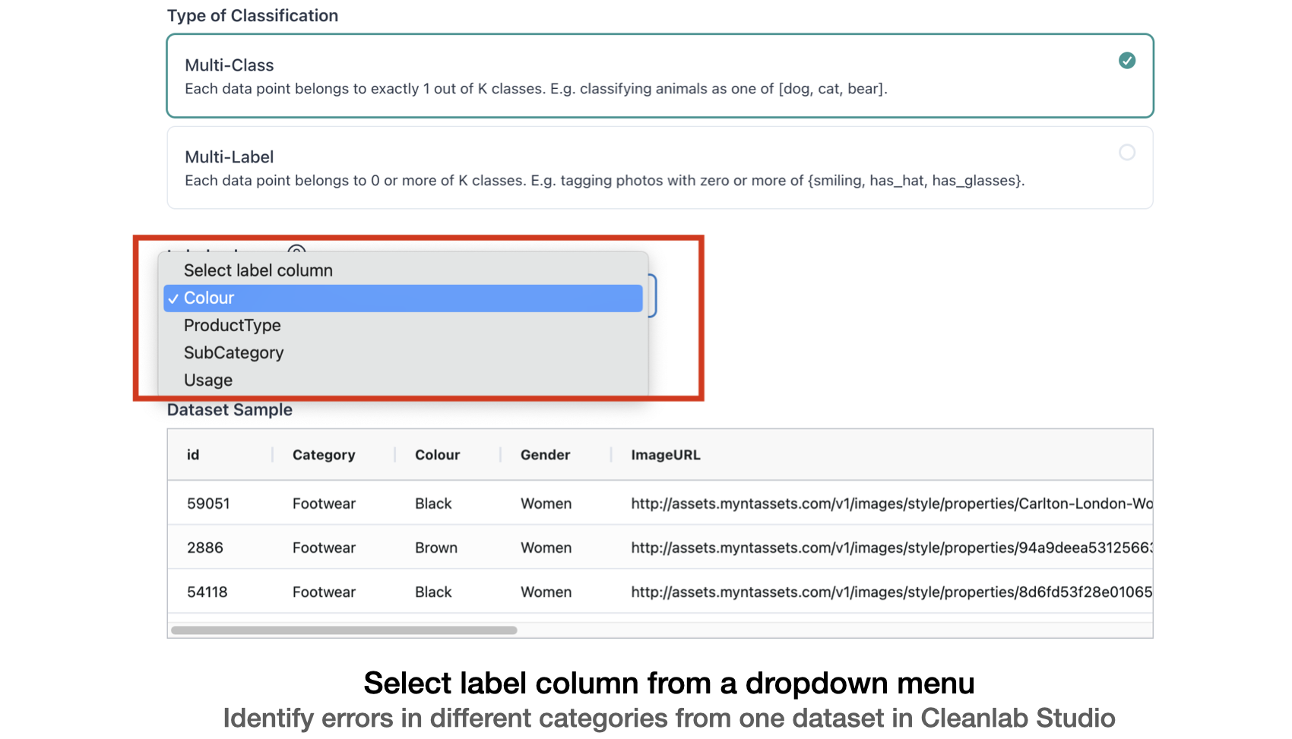
Task: Click the Multi-Label option description text
Action: 604,181
